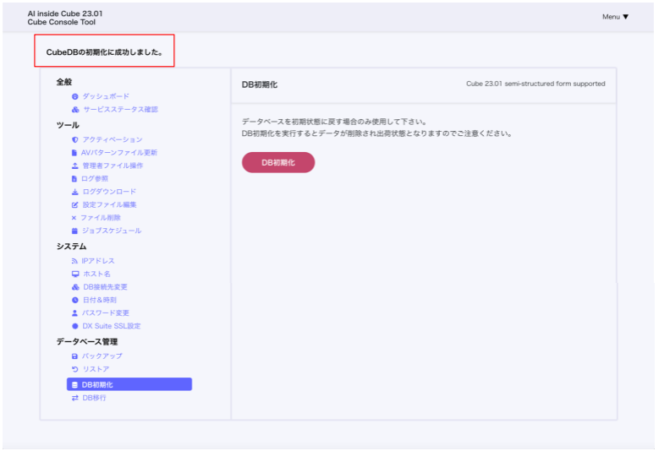
Task: Click the restore icon beside リストア
Action: coord(74,369)
